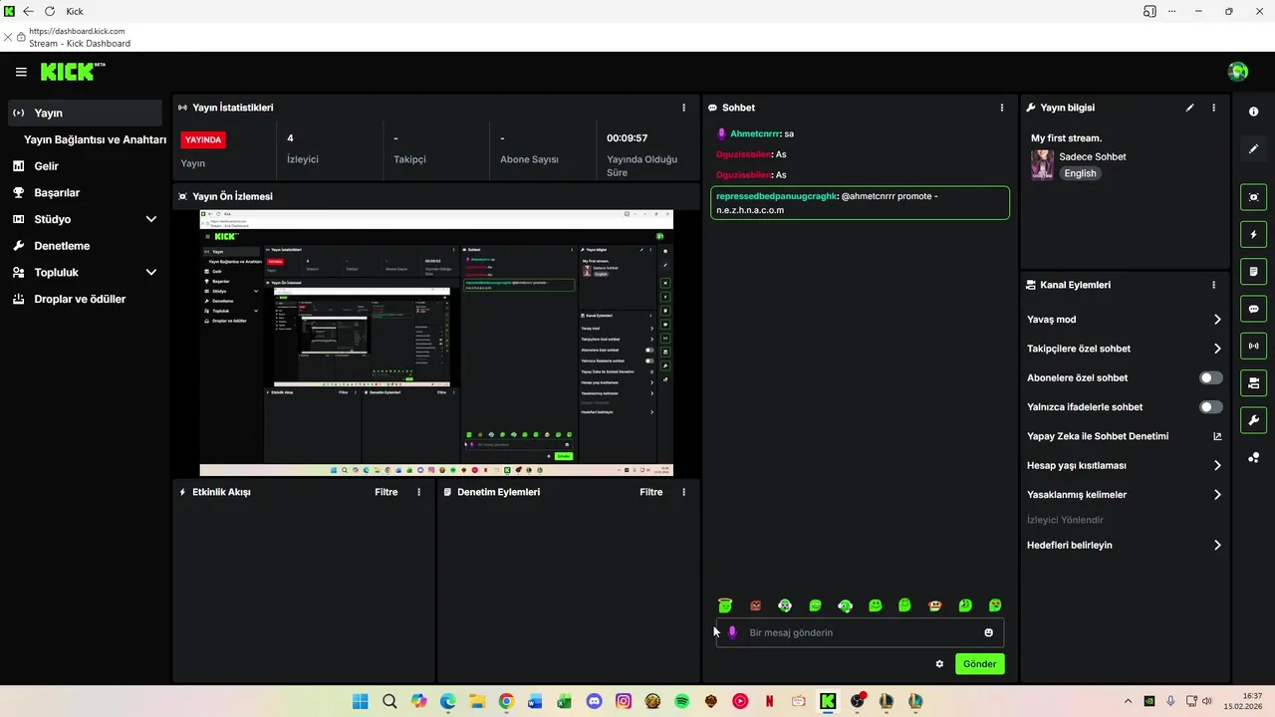Open Instagram from taskbar
Viewport: 1275px width, 717px height.
point(624,701)
